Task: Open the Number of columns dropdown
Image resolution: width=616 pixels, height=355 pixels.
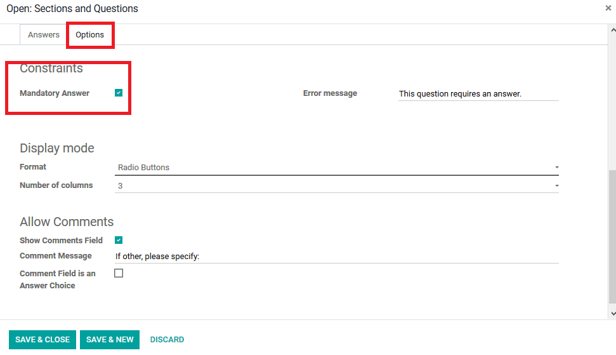Action: tap(337, 185)
